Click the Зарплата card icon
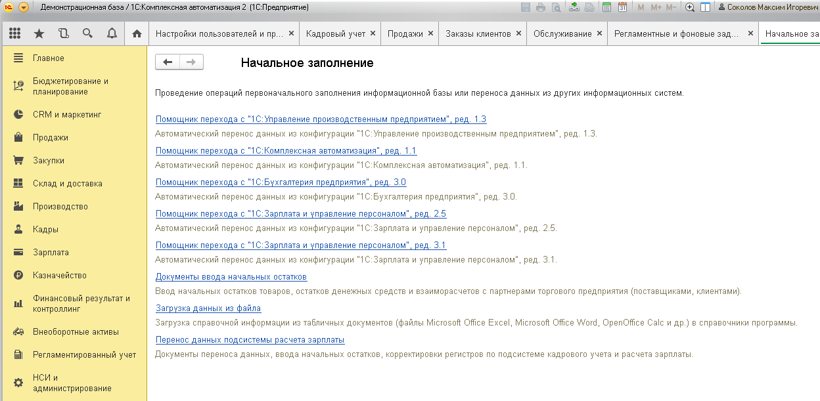Image resolution: width=820 pixels, height=401 pixels. tap(18, 252)
